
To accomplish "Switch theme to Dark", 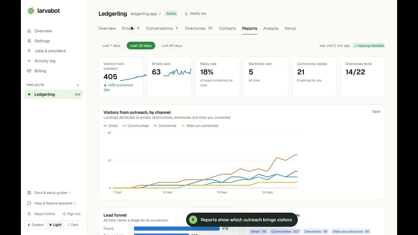I will pos(72,225).
